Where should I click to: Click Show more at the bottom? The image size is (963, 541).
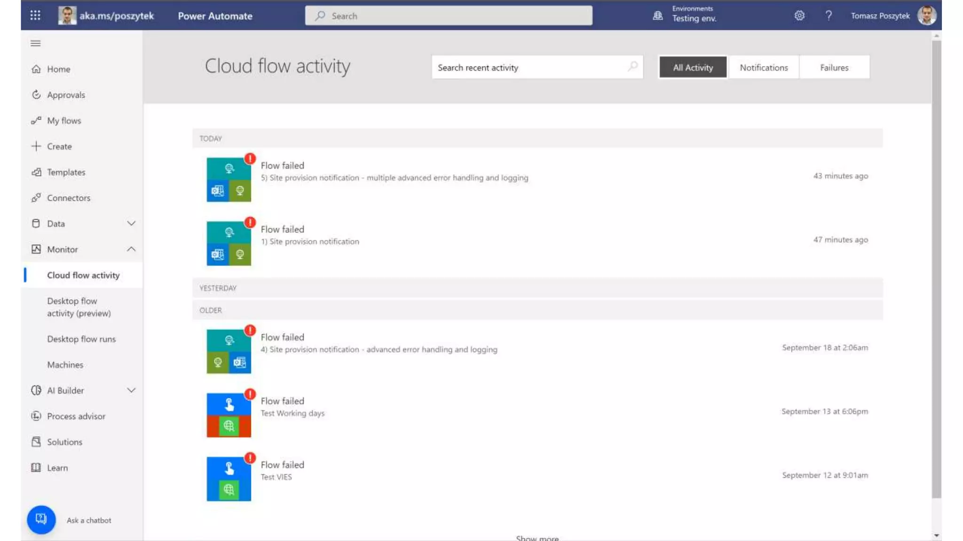[x=537, y=538]
